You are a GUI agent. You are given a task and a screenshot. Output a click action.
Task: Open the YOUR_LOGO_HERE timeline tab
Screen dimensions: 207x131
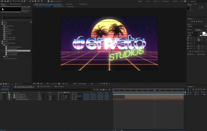[x=45, y=86]
